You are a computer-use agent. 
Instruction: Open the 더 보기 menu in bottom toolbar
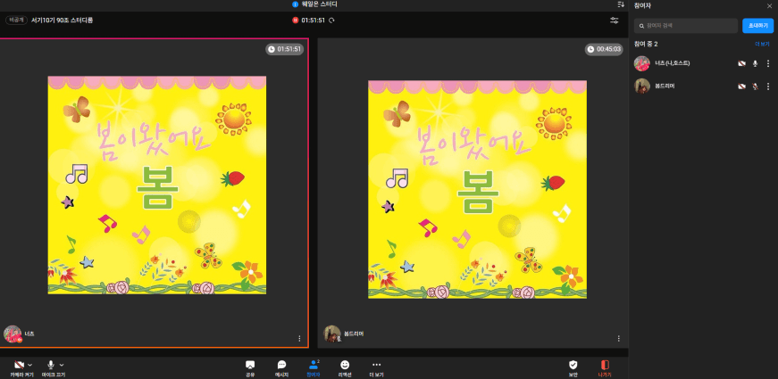[377, 368]
